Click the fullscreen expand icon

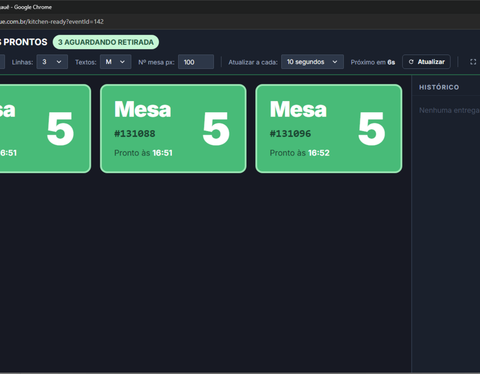[473, 62]
